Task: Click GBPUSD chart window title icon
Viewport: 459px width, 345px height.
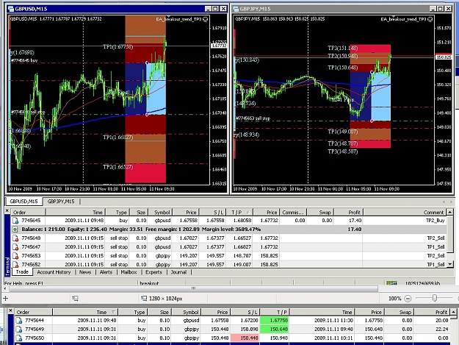Action: (11, 9)
